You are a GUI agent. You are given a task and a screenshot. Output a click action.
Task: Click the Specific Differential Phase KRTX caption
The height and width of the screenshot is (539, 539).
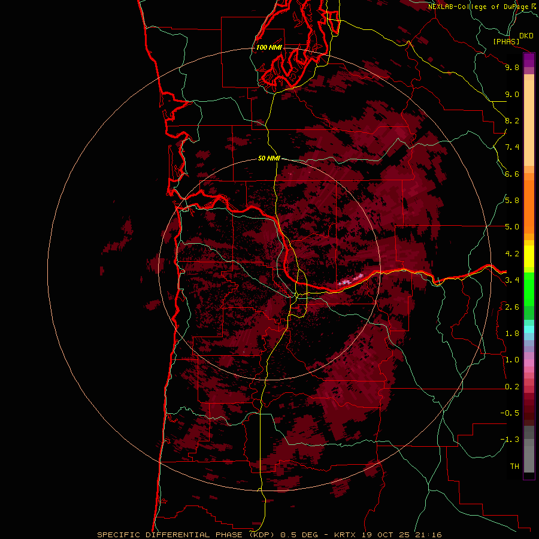click(x=269, y=535)
